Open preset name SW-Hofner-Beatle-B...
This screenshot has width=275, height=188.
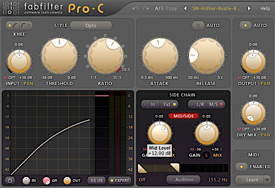[216, 8]
